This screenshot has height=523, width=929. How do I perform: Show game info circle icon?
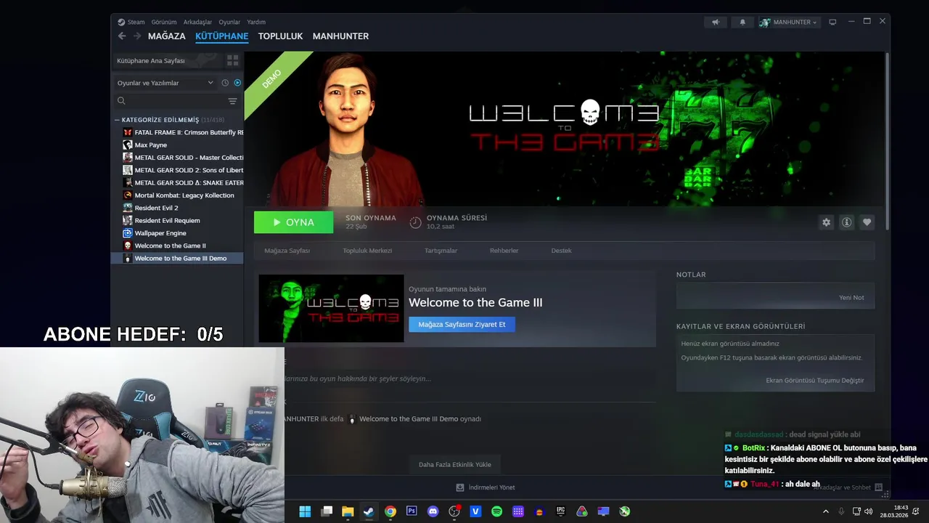coord(846,222)
